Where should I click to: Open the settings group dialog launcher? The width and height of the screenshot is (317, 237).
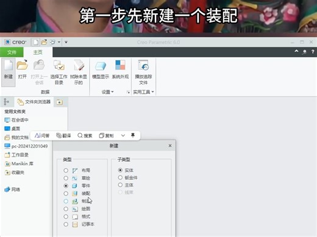click(x=128, y=92)
